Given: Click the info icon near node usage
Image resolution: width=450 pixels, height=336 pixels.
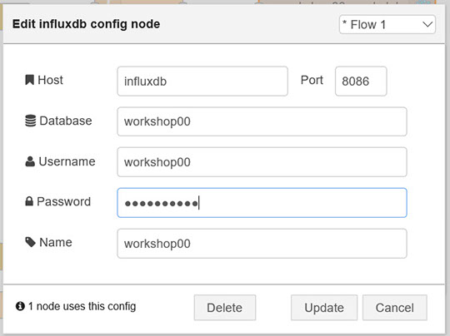Looking at the screenshot, I should [x=20, y=306].
